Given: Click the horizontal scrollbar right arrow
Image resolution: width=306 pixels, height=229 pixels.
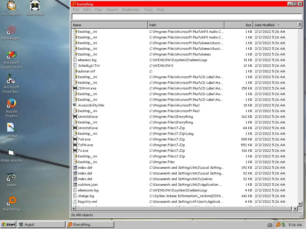Looking at the screenshot, I should 295,208.
